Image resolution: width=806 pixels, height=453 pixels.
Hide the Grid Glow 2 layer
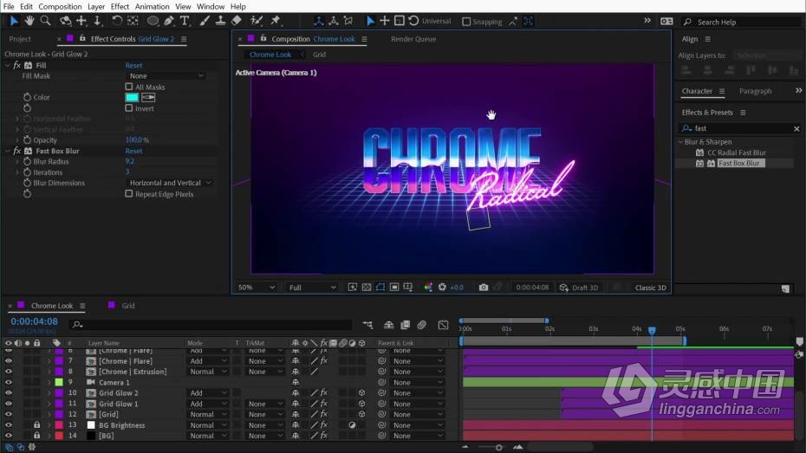(x=8, y=393)
